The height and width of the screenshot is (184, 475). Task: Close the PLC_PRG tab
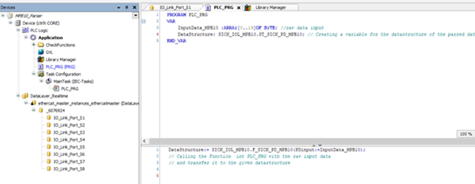pyautogui.click(x=238, y=8)
